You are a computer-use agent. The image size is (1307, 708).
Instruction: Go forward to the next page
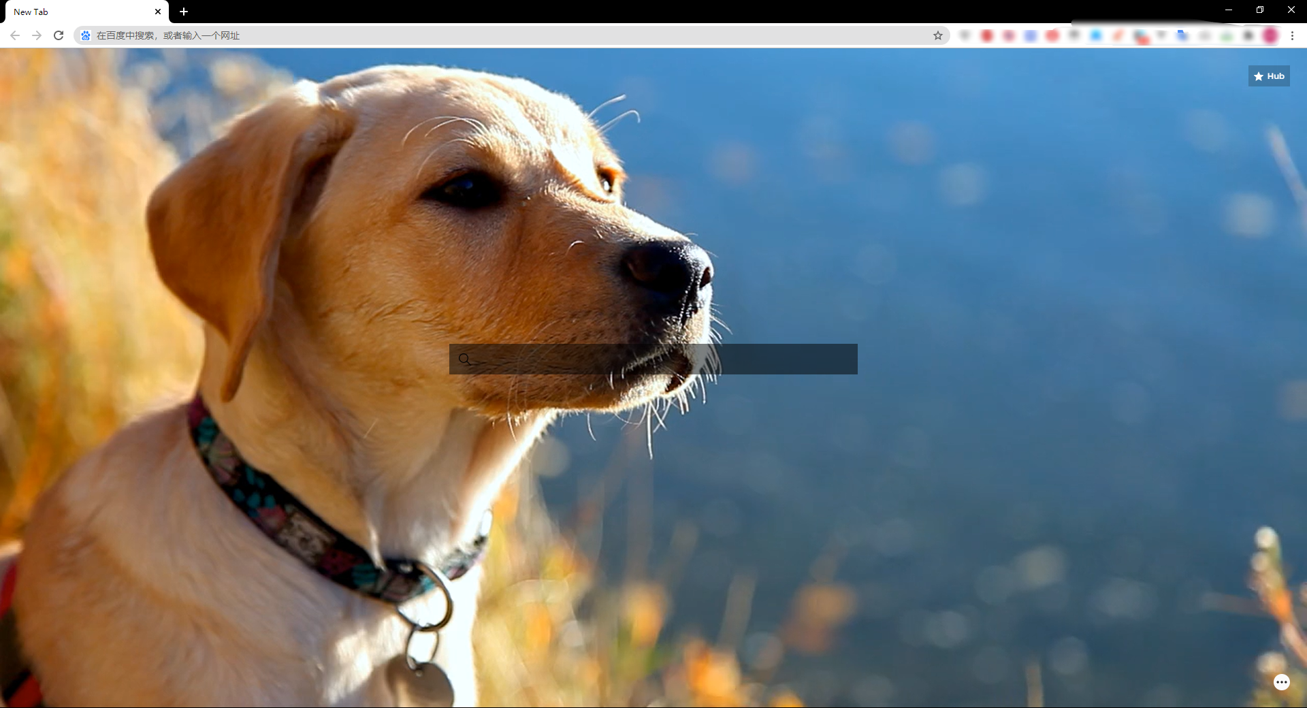tap(37, 35)
